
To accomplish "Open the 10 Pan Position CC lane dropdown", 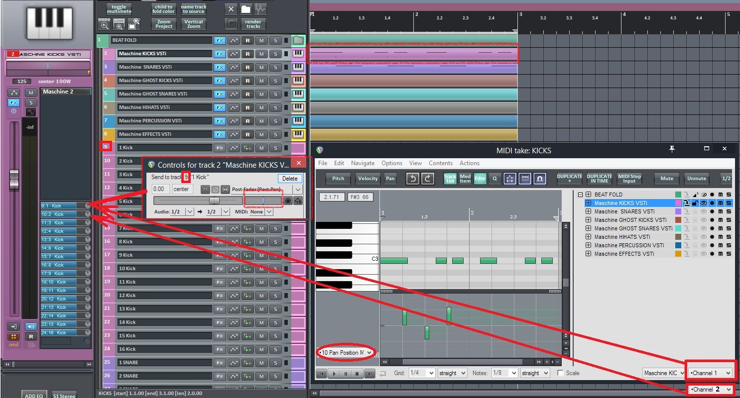I will tap(346, 352).
